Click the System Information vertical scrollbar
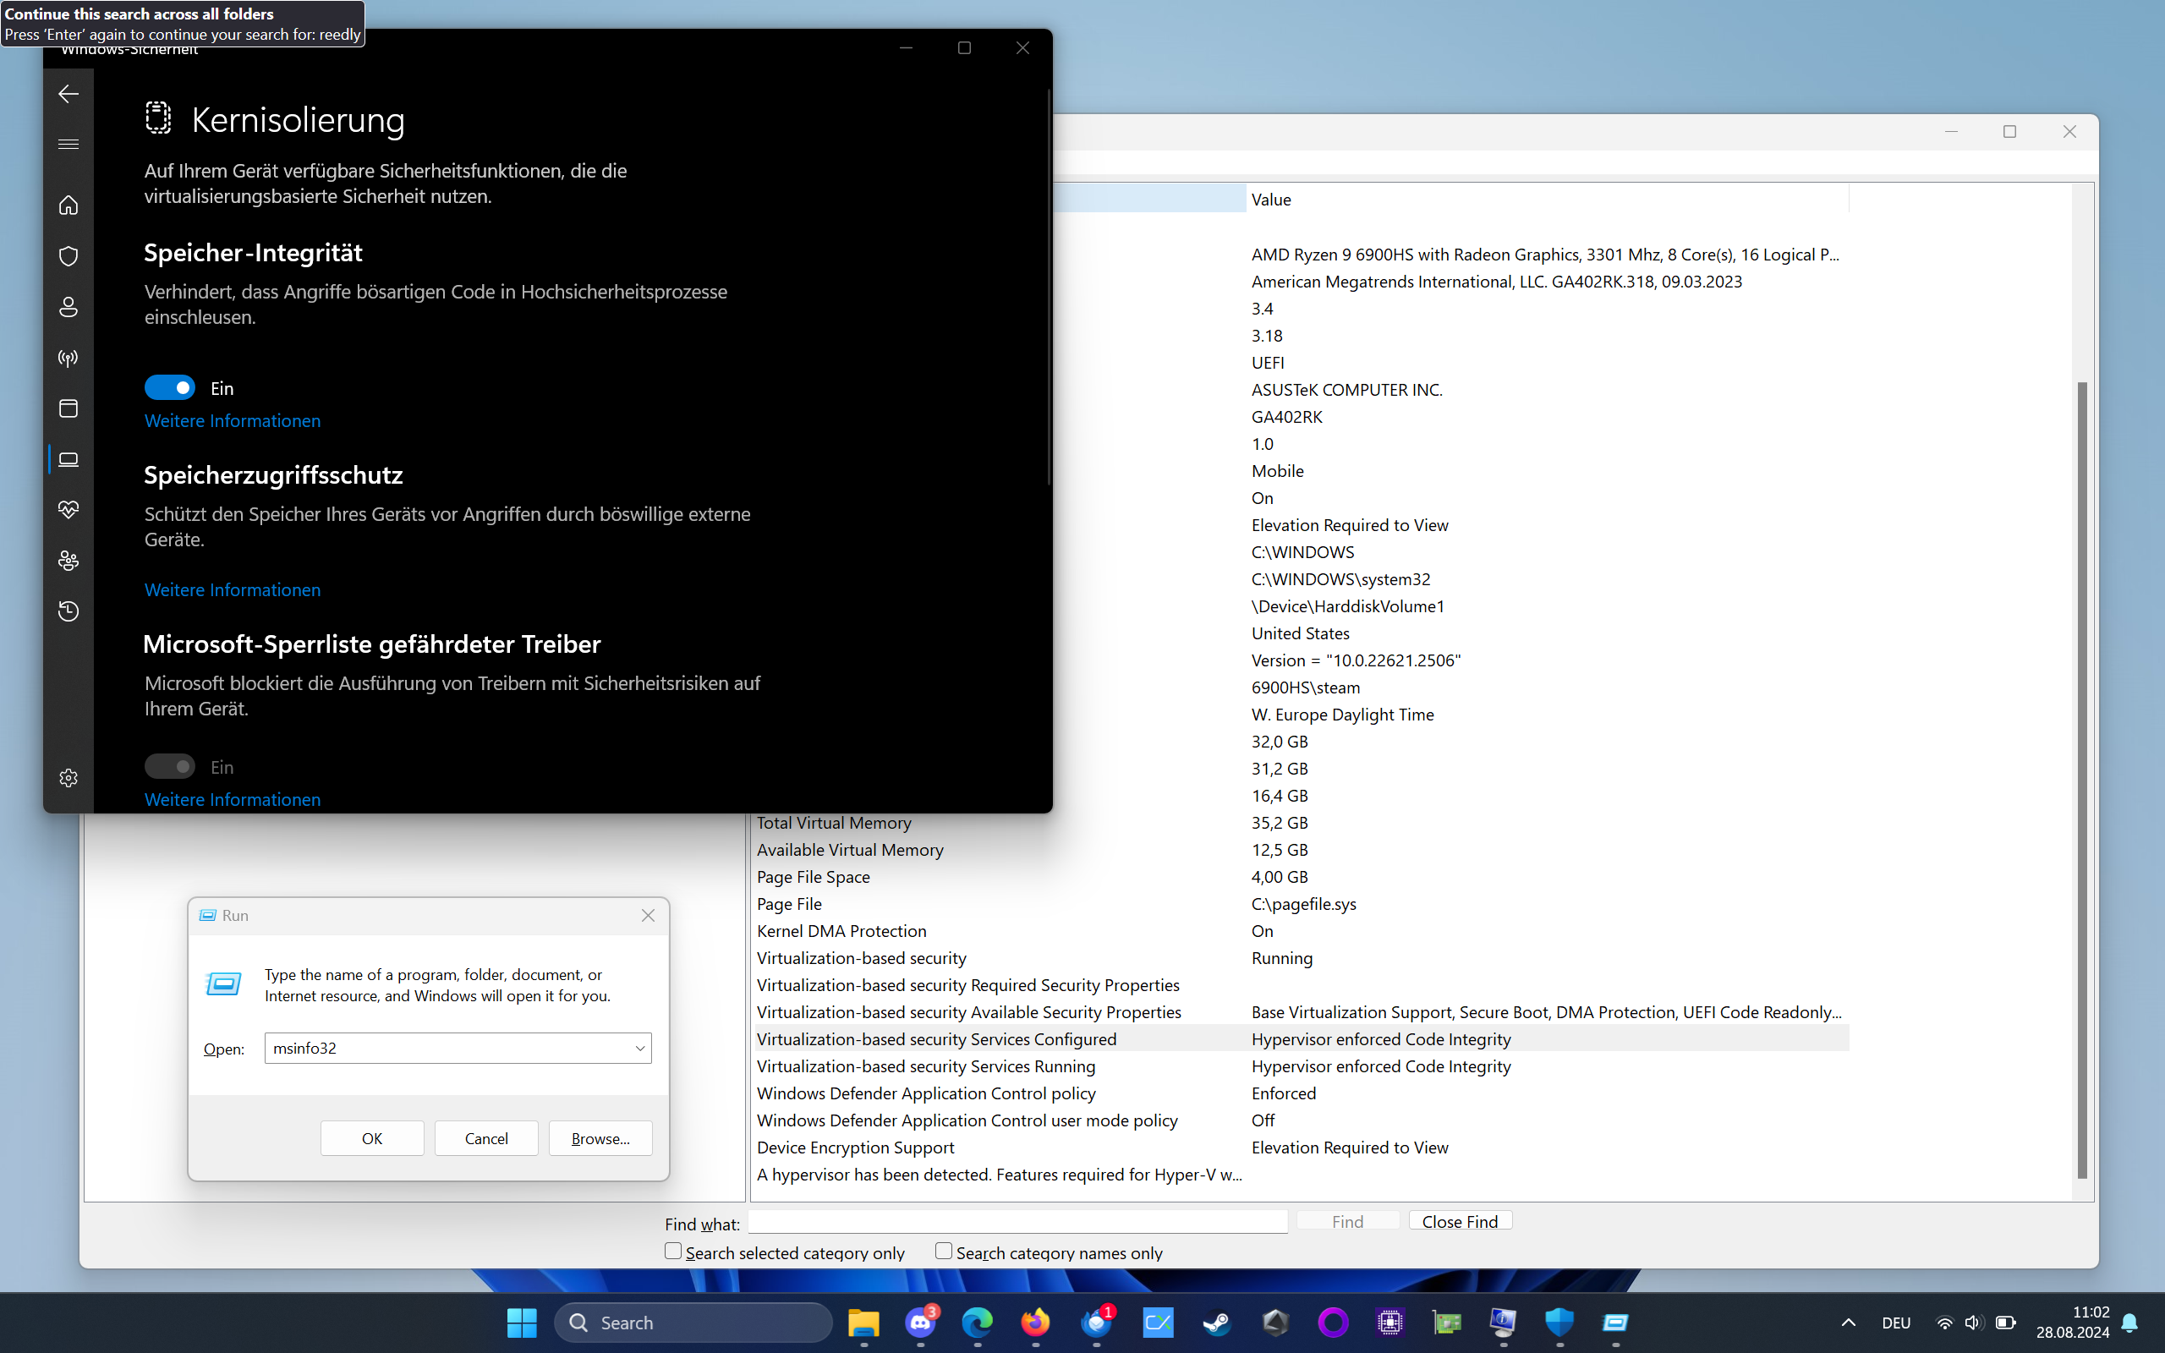The height and width of the screenshot is (1353, 2165). point(2082,779)
